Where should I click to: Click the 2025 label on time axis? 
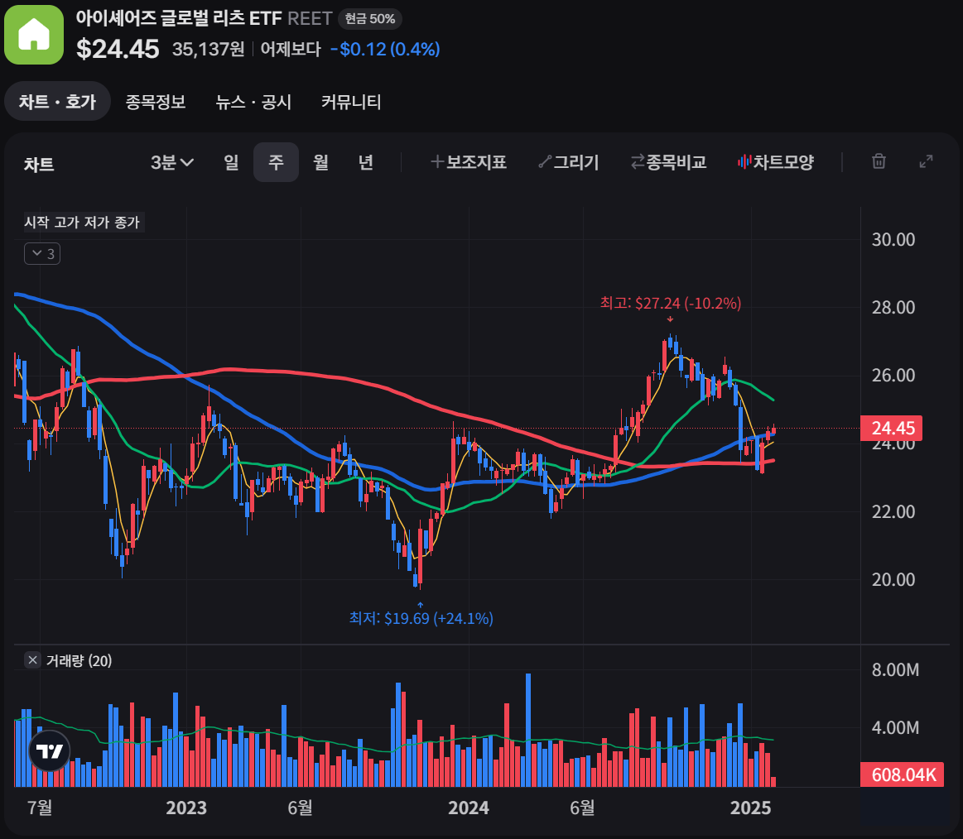750,807
